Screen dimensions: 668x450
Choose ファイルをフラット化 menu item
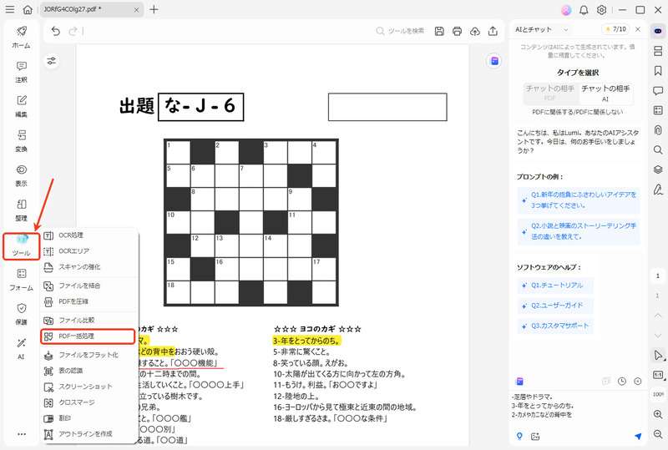(90, 355)
